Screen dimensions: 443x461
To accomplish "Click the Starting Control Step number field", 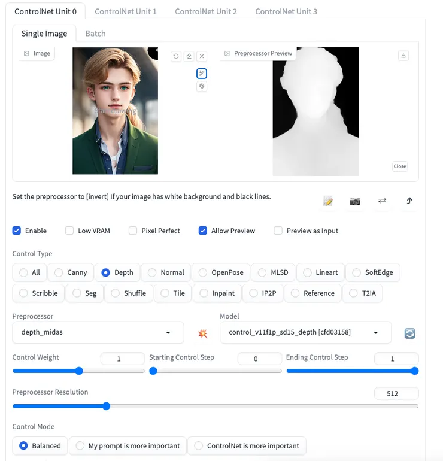I will 260,359.
